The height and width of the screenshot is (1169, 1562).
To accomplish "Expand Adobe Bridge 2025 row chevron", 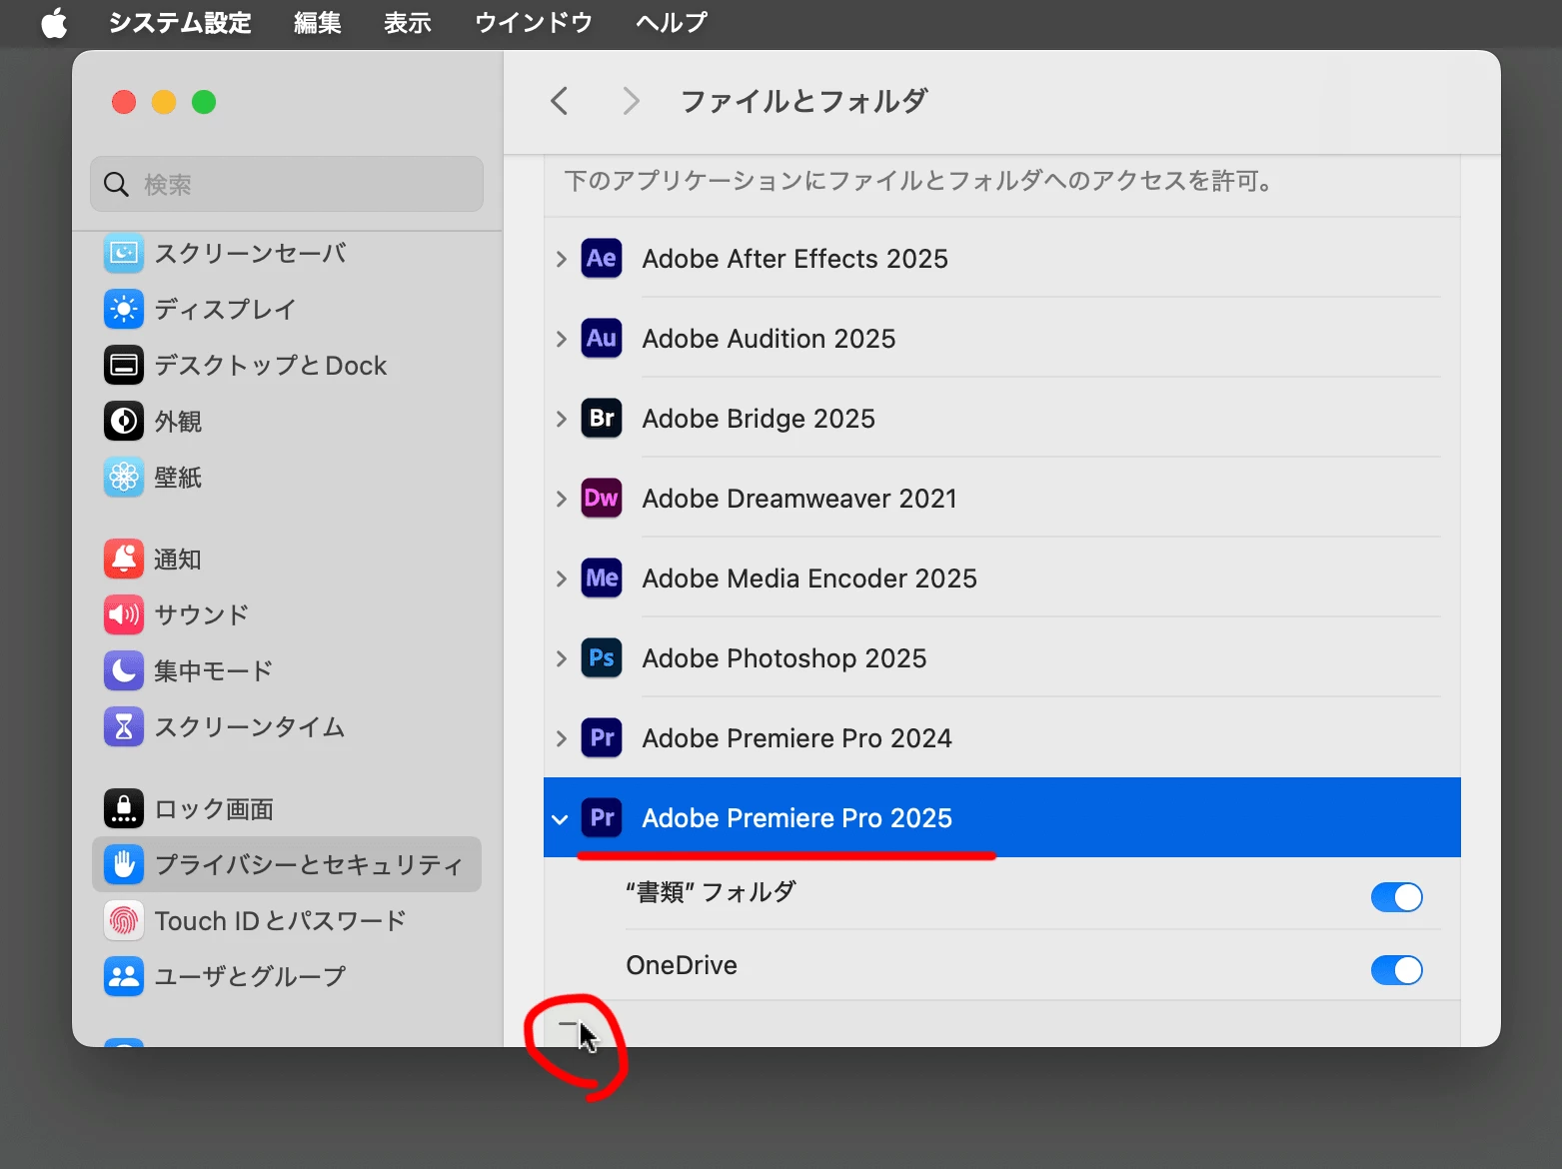I will (x=562, y=419).
